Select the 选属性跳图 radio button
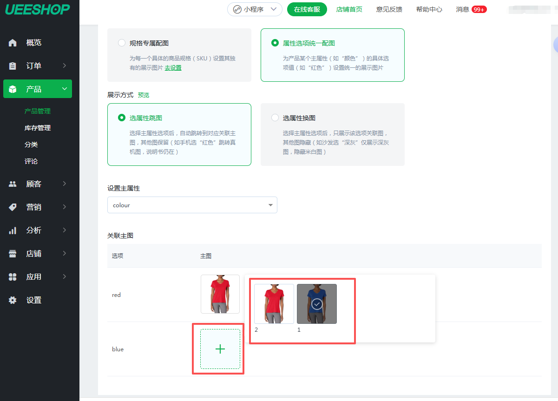Screen dimensions: 558x401 pos(122,118)
